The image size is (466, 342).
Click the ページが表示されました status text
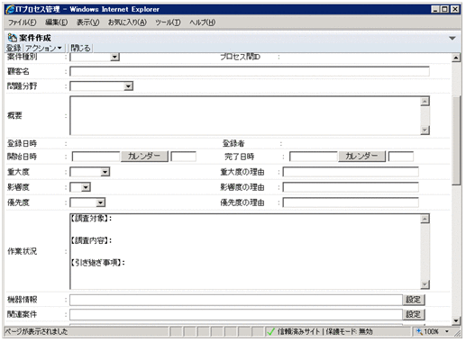[36, 331]
